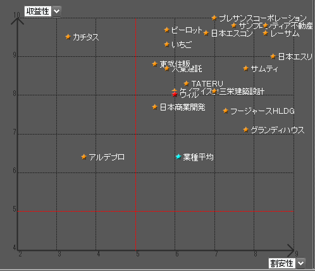
Task: Select the サムティ star point
Action: pyautogui.click(x=245, y=68)
